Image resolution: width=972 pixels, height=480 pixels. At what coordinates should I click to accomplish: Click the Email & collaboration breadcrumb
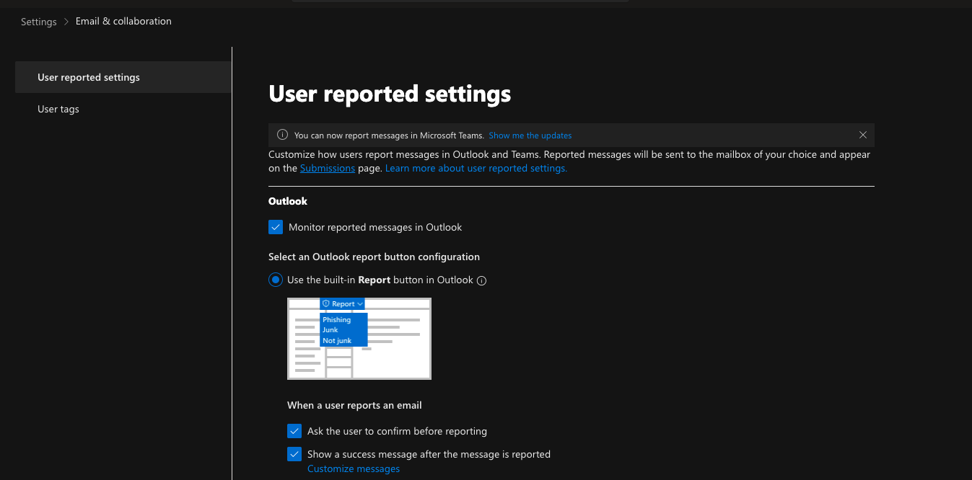tap(123, 21)
